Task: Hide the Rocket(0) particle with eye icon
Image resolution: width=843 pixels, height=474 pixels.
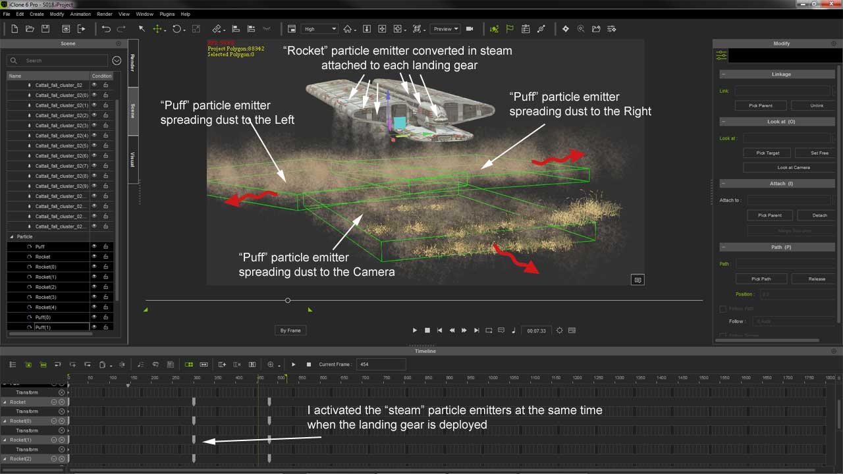Action: coord(94,267)
